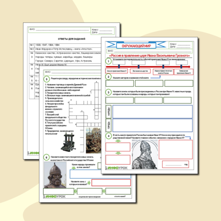
Task: Click the engraved portrait of the ruler
Action: coord(145,154)
